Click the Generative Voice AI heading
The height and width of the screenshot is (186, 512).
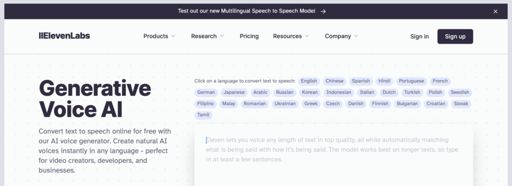[94, 99]
